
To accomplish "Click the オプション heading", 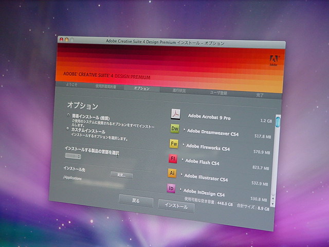I will pos(82,105).
